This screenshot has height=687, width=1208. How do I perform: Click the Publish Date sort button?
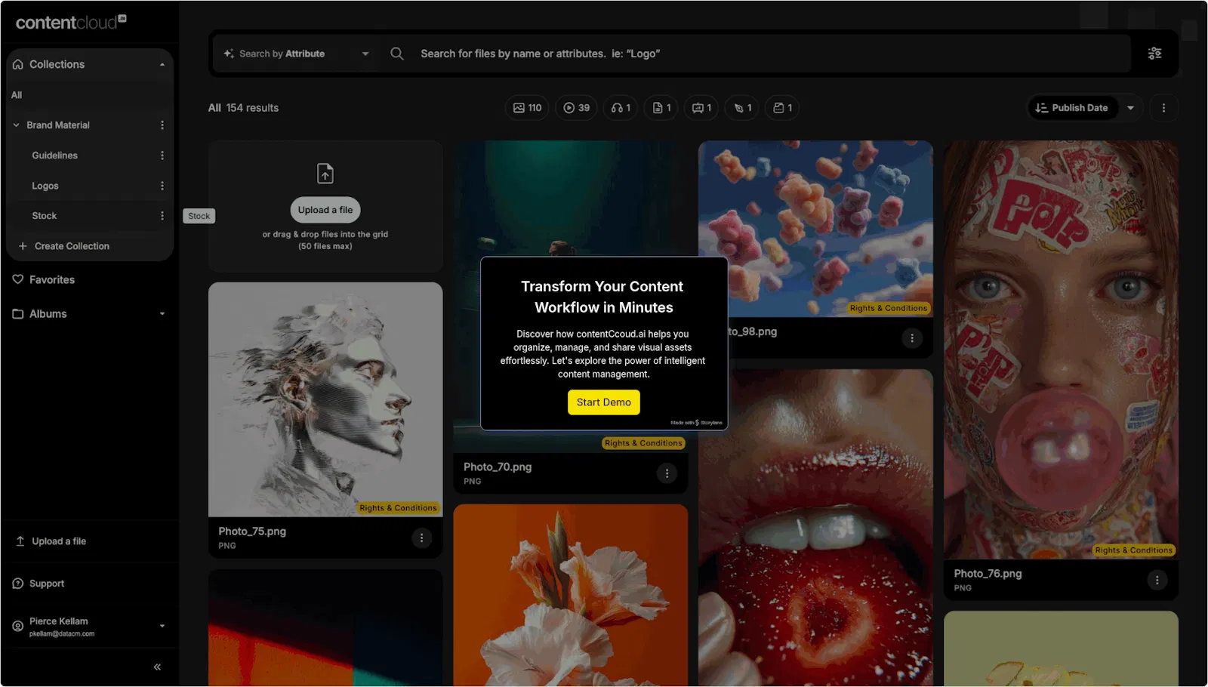[x=1073, y=108]
